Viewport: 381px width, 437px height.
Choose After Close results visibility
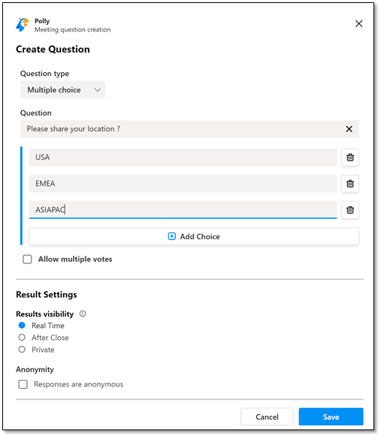(22, 338)
